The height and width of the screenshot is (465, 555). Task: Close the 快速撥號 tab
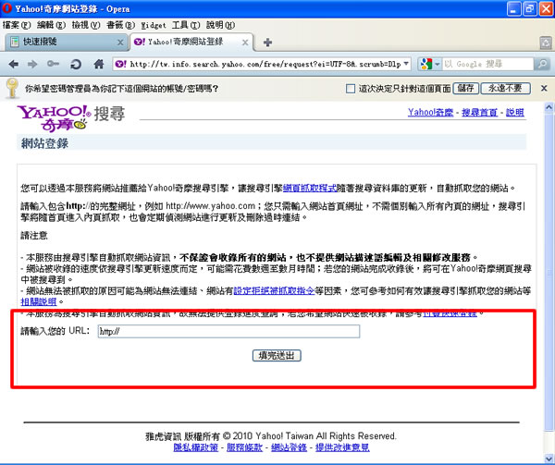tap(120, 43)
